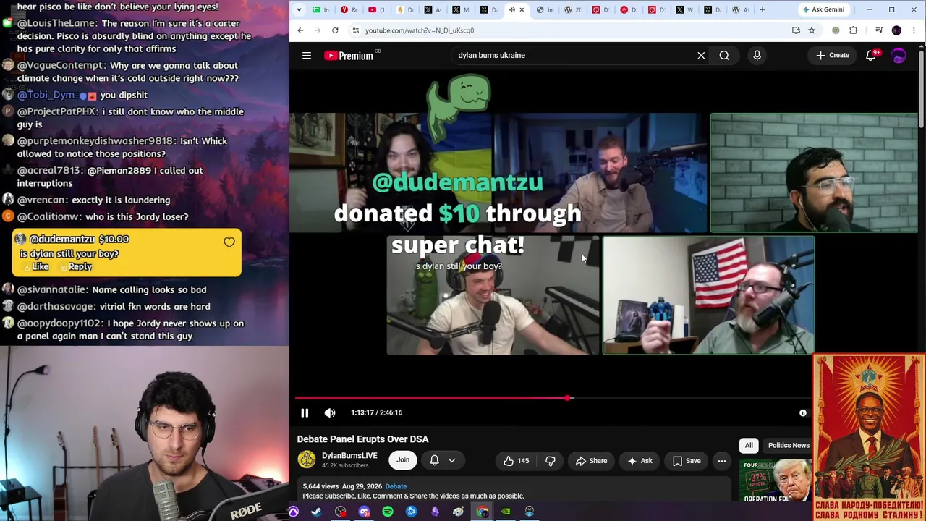Open the Chrome profile avatar
The image size is (926, 521).
(896, 30)
